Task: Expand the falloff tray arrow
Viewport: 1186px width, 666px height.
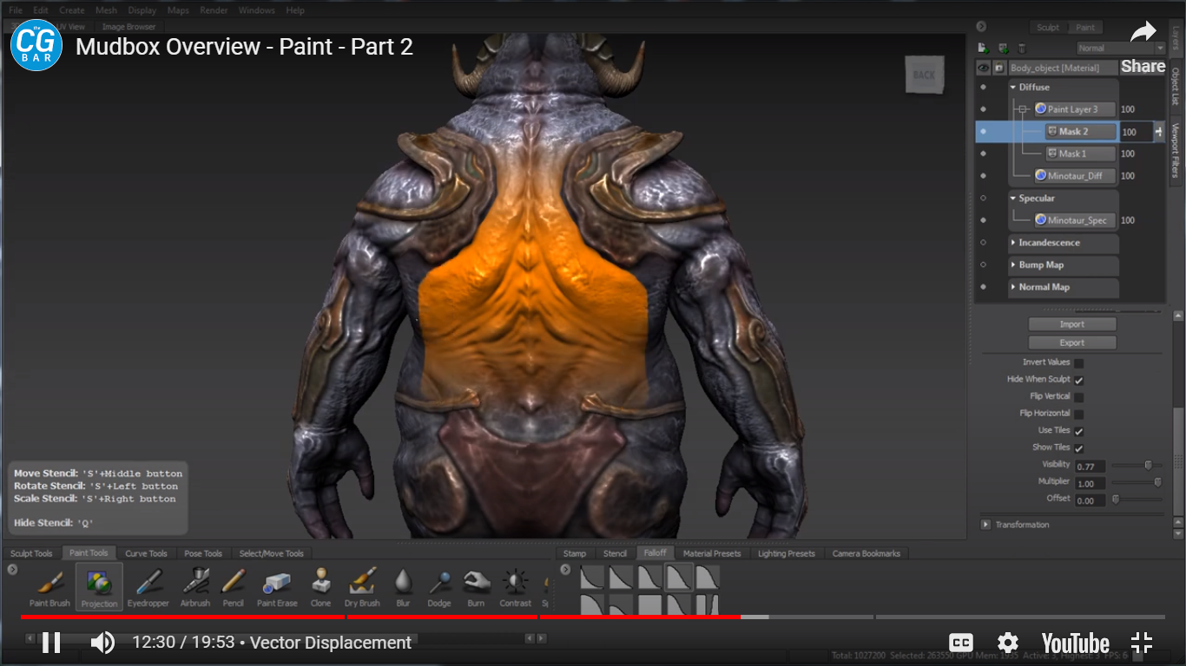Action: 566,570
